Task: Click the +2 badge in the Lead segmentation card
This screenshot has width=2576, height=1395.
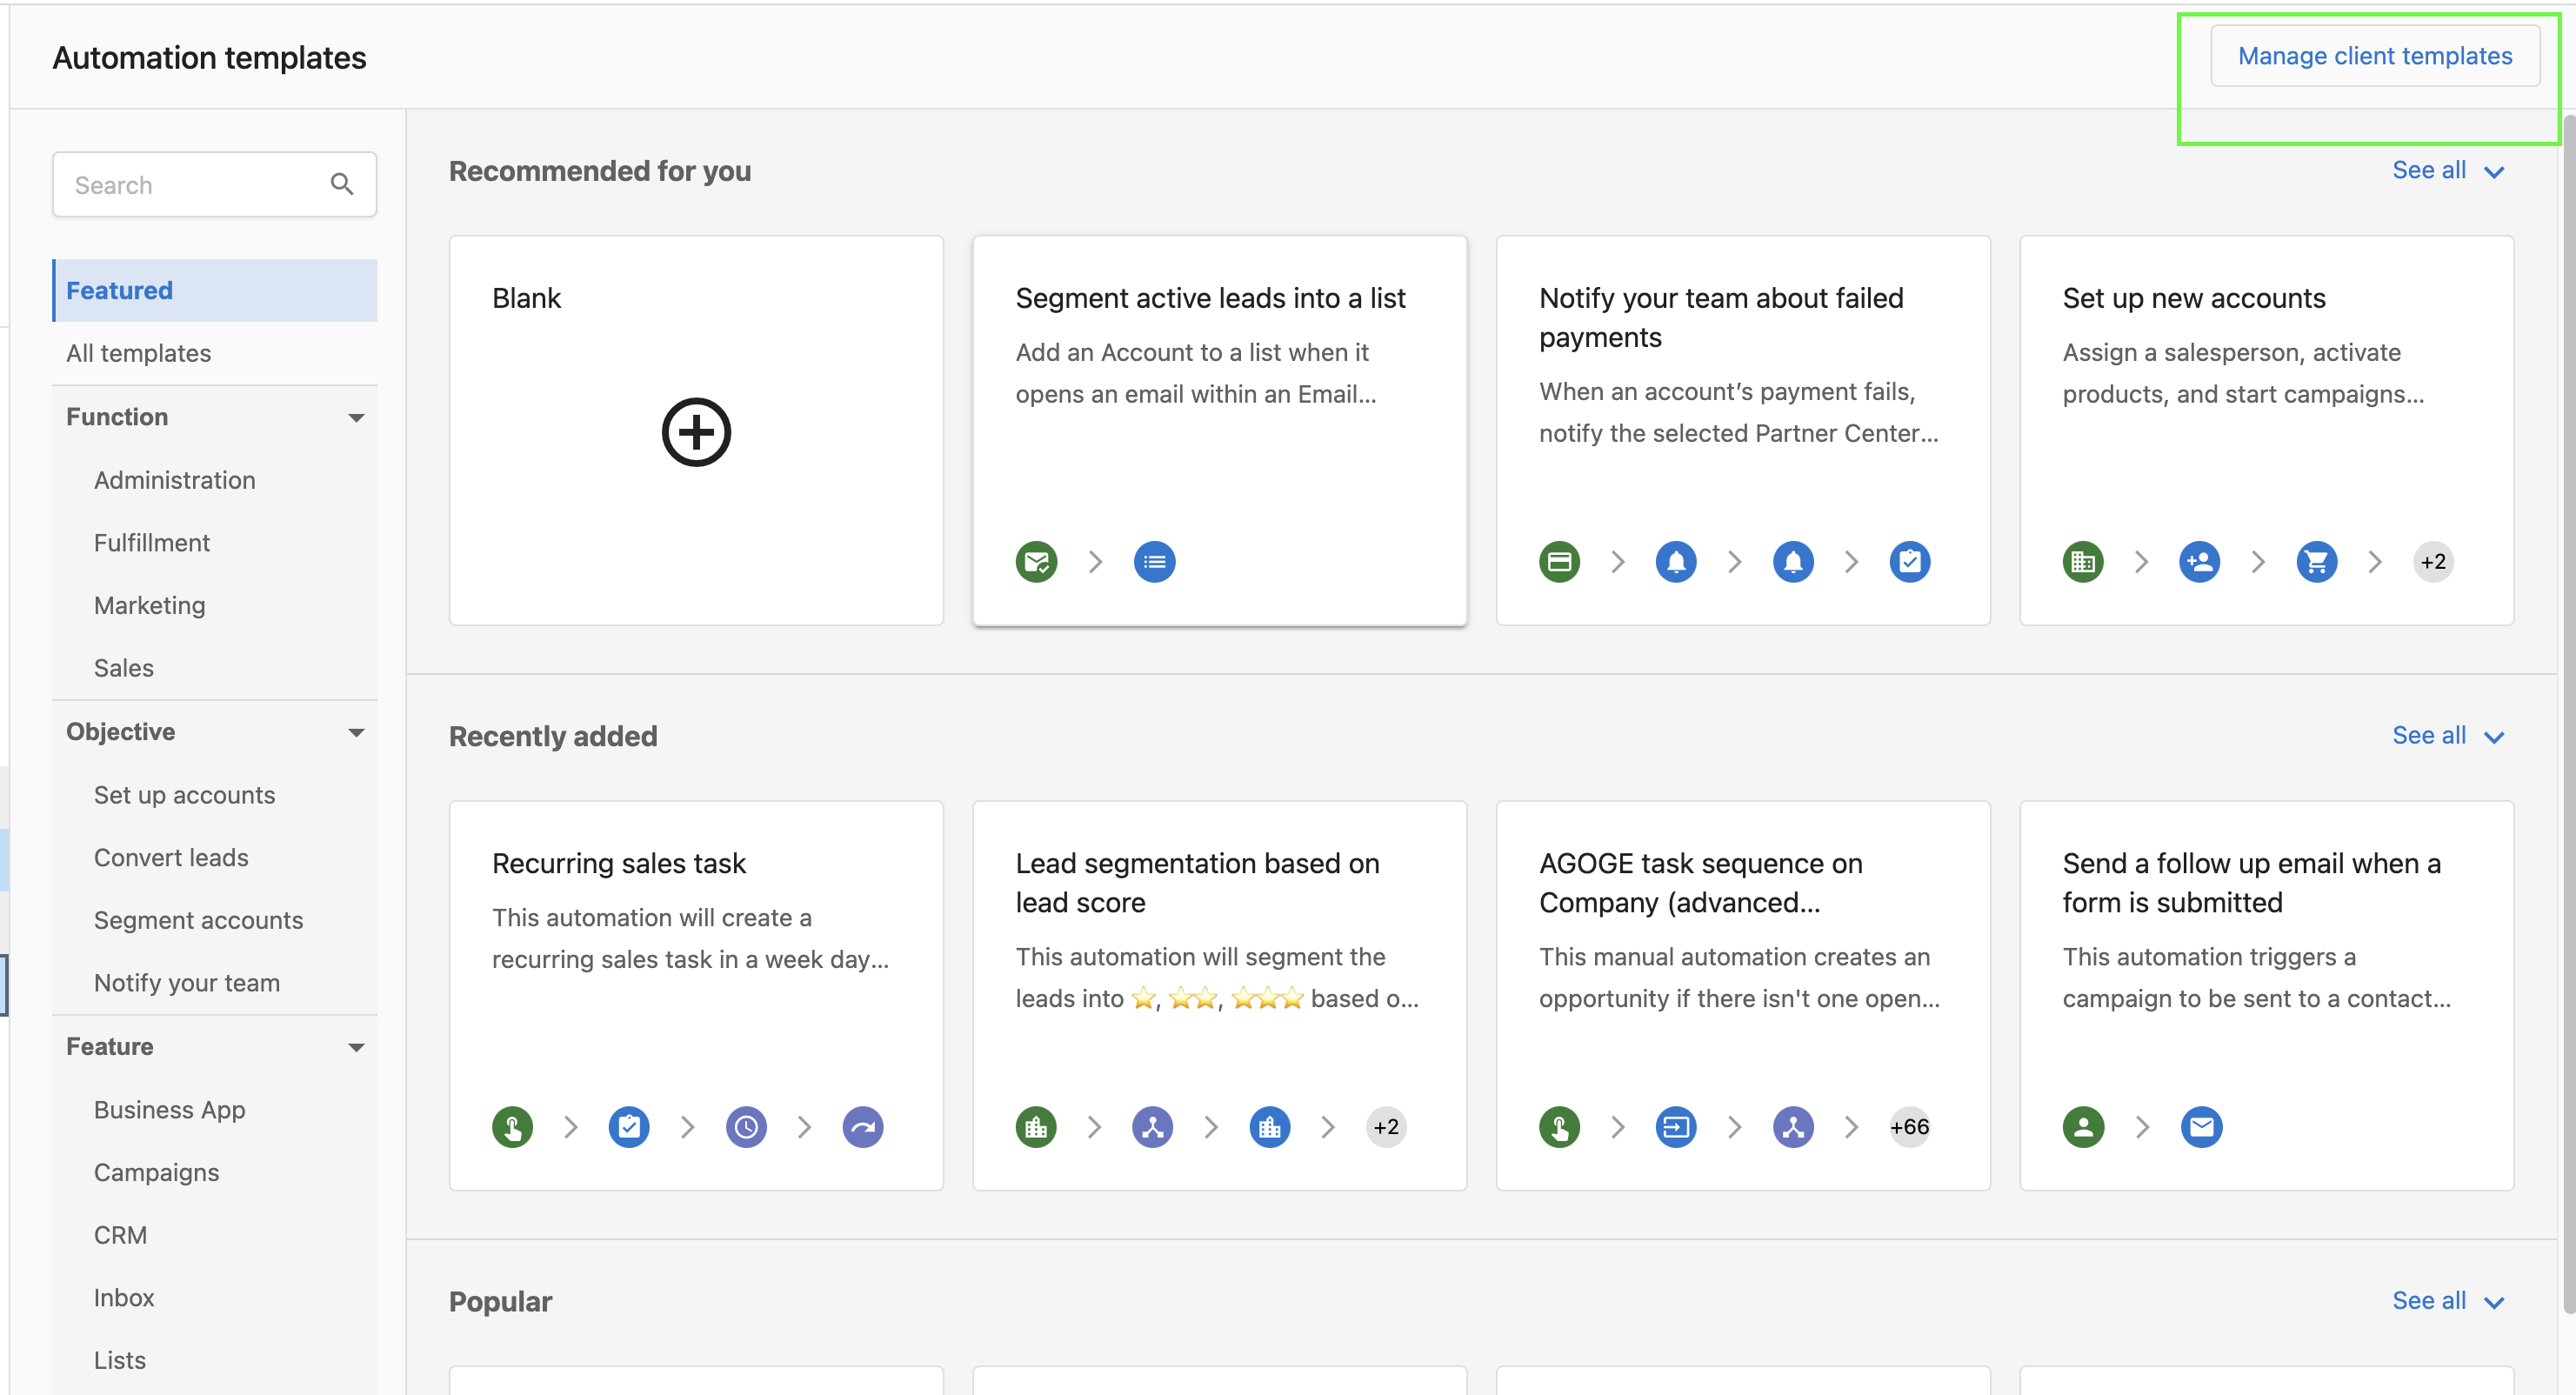Action: [1386, 1126]
